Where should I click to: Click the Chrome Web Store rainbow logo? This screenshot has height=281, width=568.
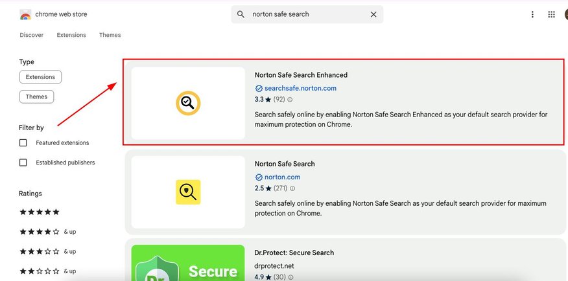point(25,14)
